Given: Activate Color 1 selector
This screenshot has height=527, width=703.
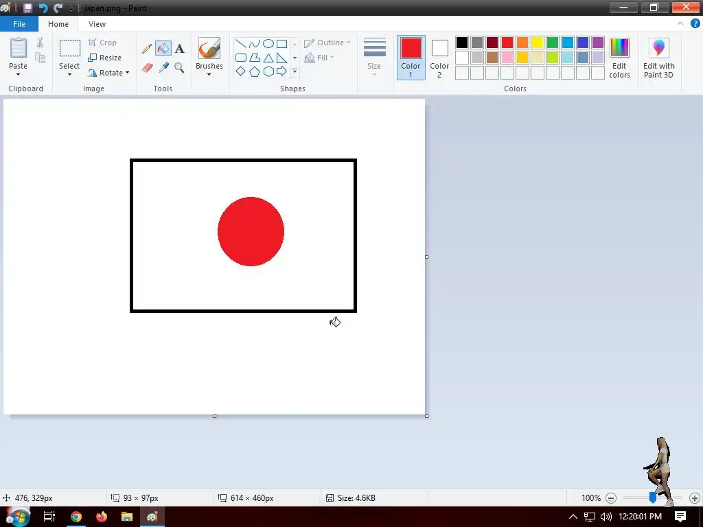Looking at the screenshot, I should click(411, 58).
